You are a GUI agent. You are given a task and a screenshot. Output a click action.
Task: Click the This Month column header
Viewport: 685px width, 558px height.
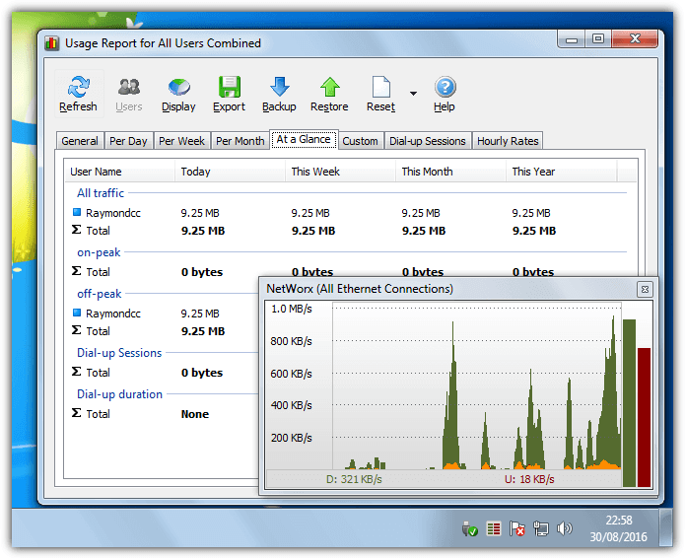point(450,172)
